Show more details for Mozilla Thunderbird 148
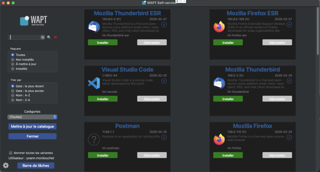 [x=289, y=81]
